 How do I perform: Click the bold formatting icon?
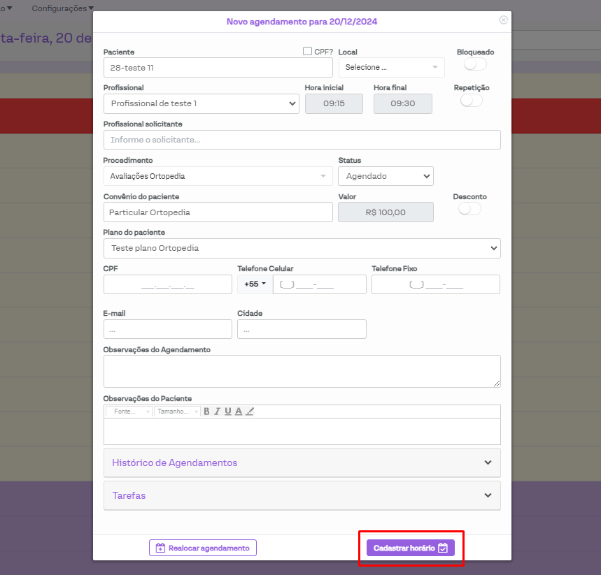[206, 412]
